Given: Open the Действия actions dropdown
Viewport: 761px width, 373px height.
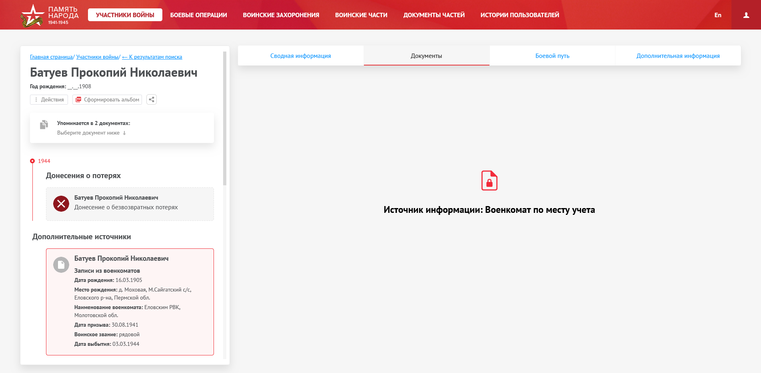Looking at the screenshot, I should tap(49, 99).
